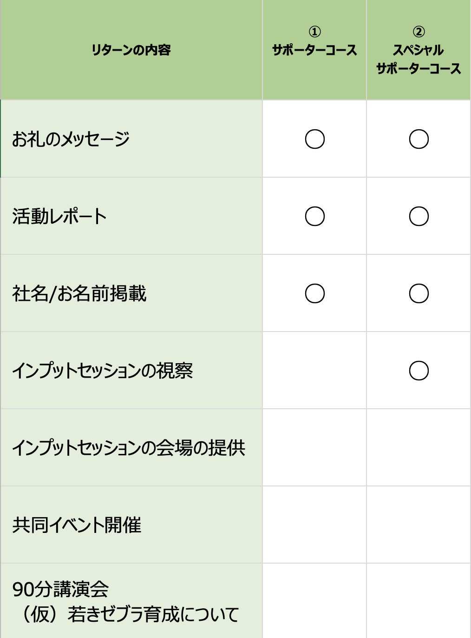Click the インプットセッションの視察 row label

(103, 371)
